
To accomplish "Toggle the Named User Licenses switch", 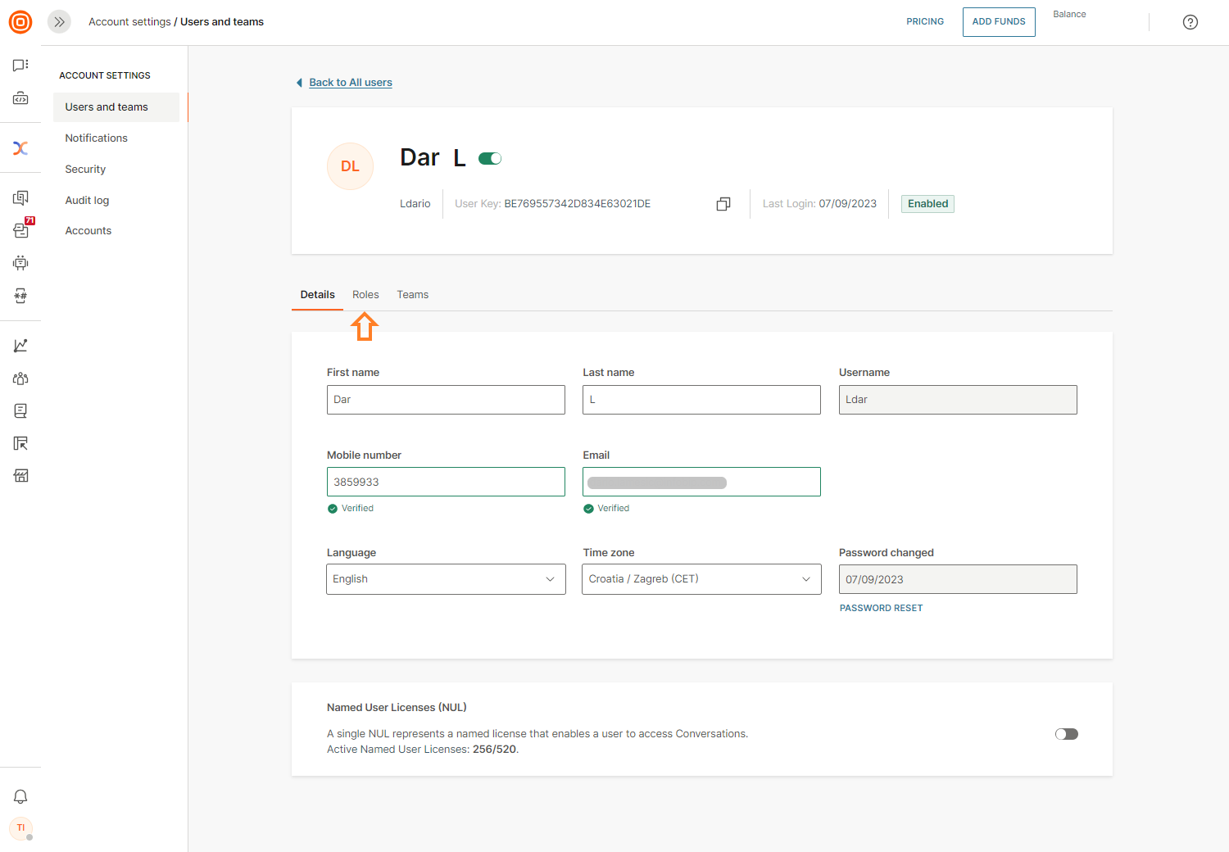I will (x=1067, y=734).
